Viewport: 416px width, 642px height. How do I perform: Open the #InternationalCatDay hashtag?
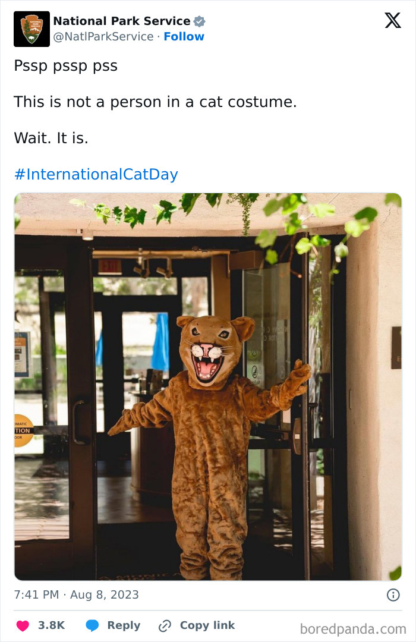[95, 174]
